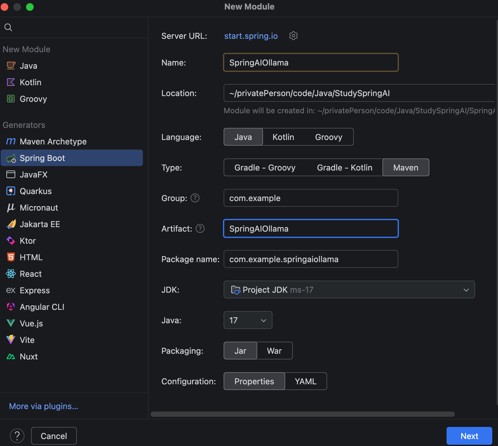The image size is (498, 446).
Task: Click the Quarkus logo icon
Action: pos(11,191)
